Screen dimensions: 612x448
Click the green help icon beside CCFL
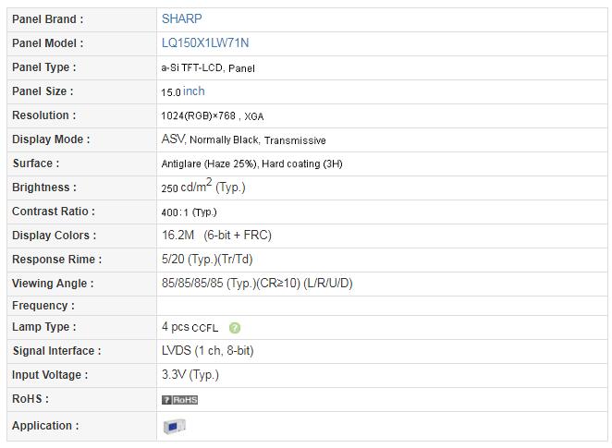click(235, 328)
